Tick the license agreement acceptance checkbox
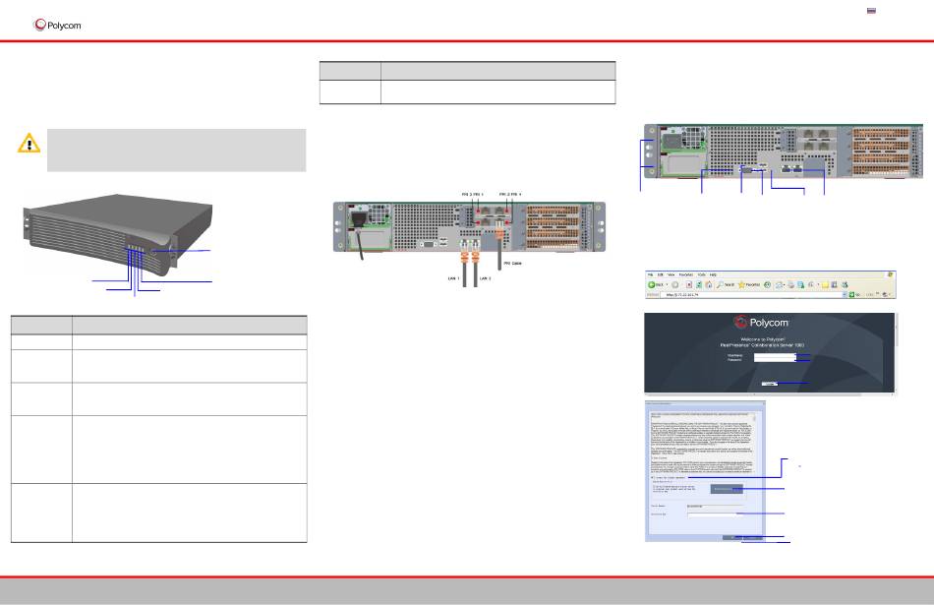 pyautogui.click(x=652, y=477)
